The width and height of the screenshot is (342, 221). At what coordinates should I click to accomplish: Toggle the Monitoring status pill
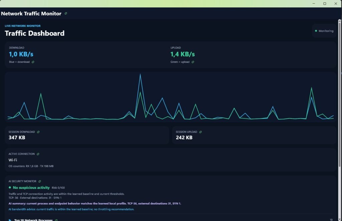[x=324, y=31]
